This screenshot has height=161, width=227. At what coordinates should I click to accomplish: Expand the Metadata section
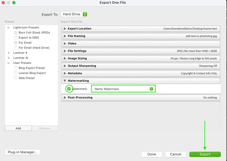[x=65, y=73]
